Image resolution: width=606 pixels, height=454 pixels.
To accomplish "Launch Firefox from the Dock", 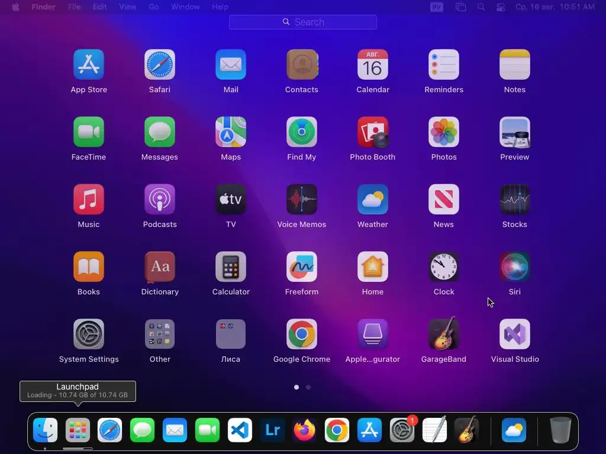I will click(x=305, y=430).
